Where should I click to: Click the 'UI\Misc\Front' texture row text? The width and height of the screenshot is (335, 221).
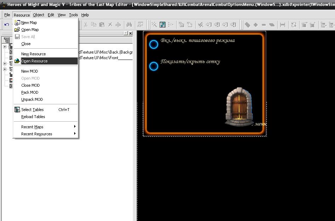pyautogui.click(x=106, y=58)
